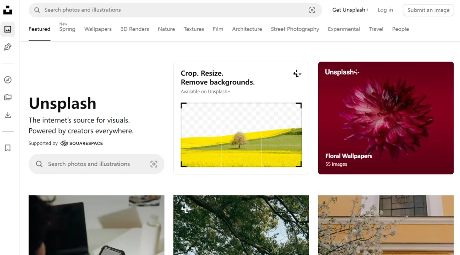The image size is (460, 255).
Task: Open the People category tab
Action: point(400,29)
